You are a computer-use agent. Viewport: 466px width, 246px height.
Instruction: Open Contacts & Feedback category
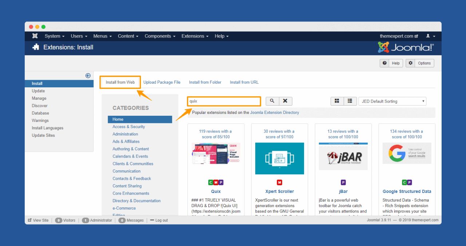(x=132, y=178)
